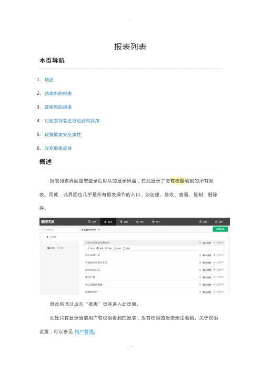Click the plus icon of 添加一个分组

click(x=48, y=248)
